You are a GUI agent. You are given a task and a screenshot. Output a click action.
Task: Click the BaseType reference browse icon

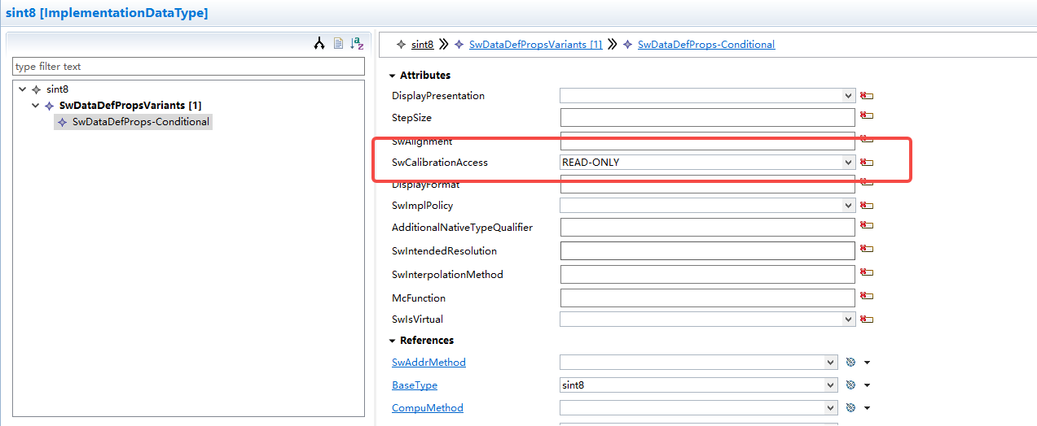tap(850, 385)
